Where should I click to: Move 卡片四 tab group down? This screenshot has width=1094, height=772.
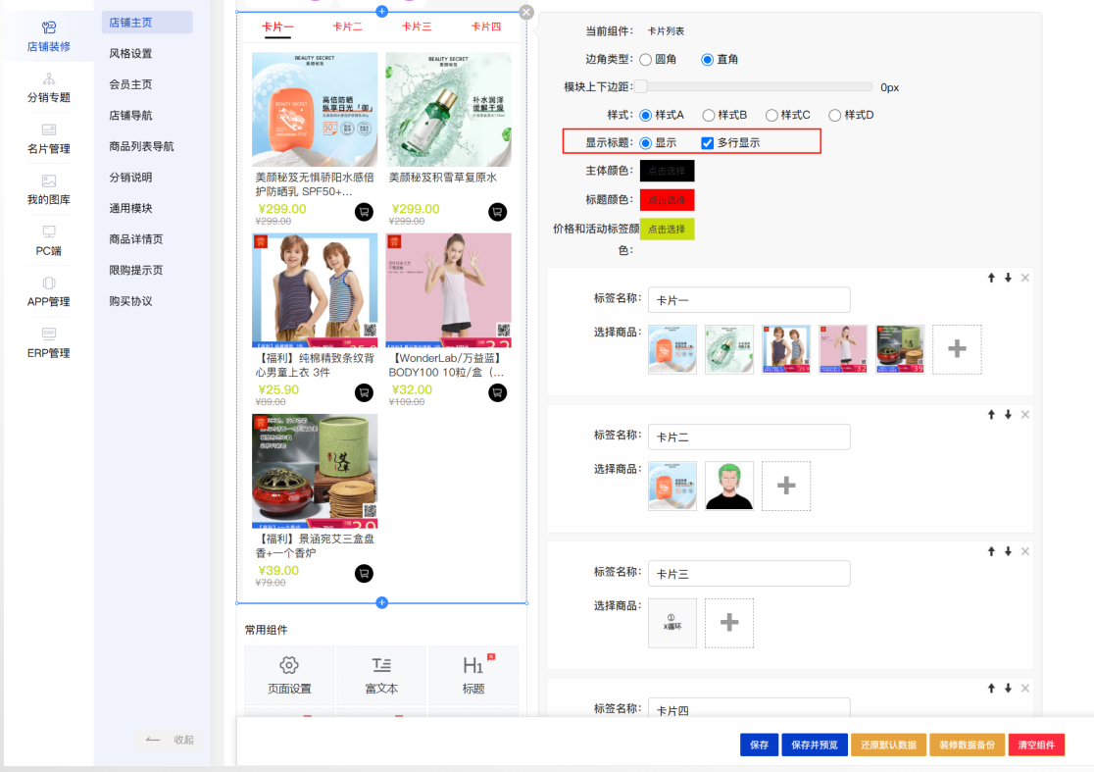(x=1008, y=689)
